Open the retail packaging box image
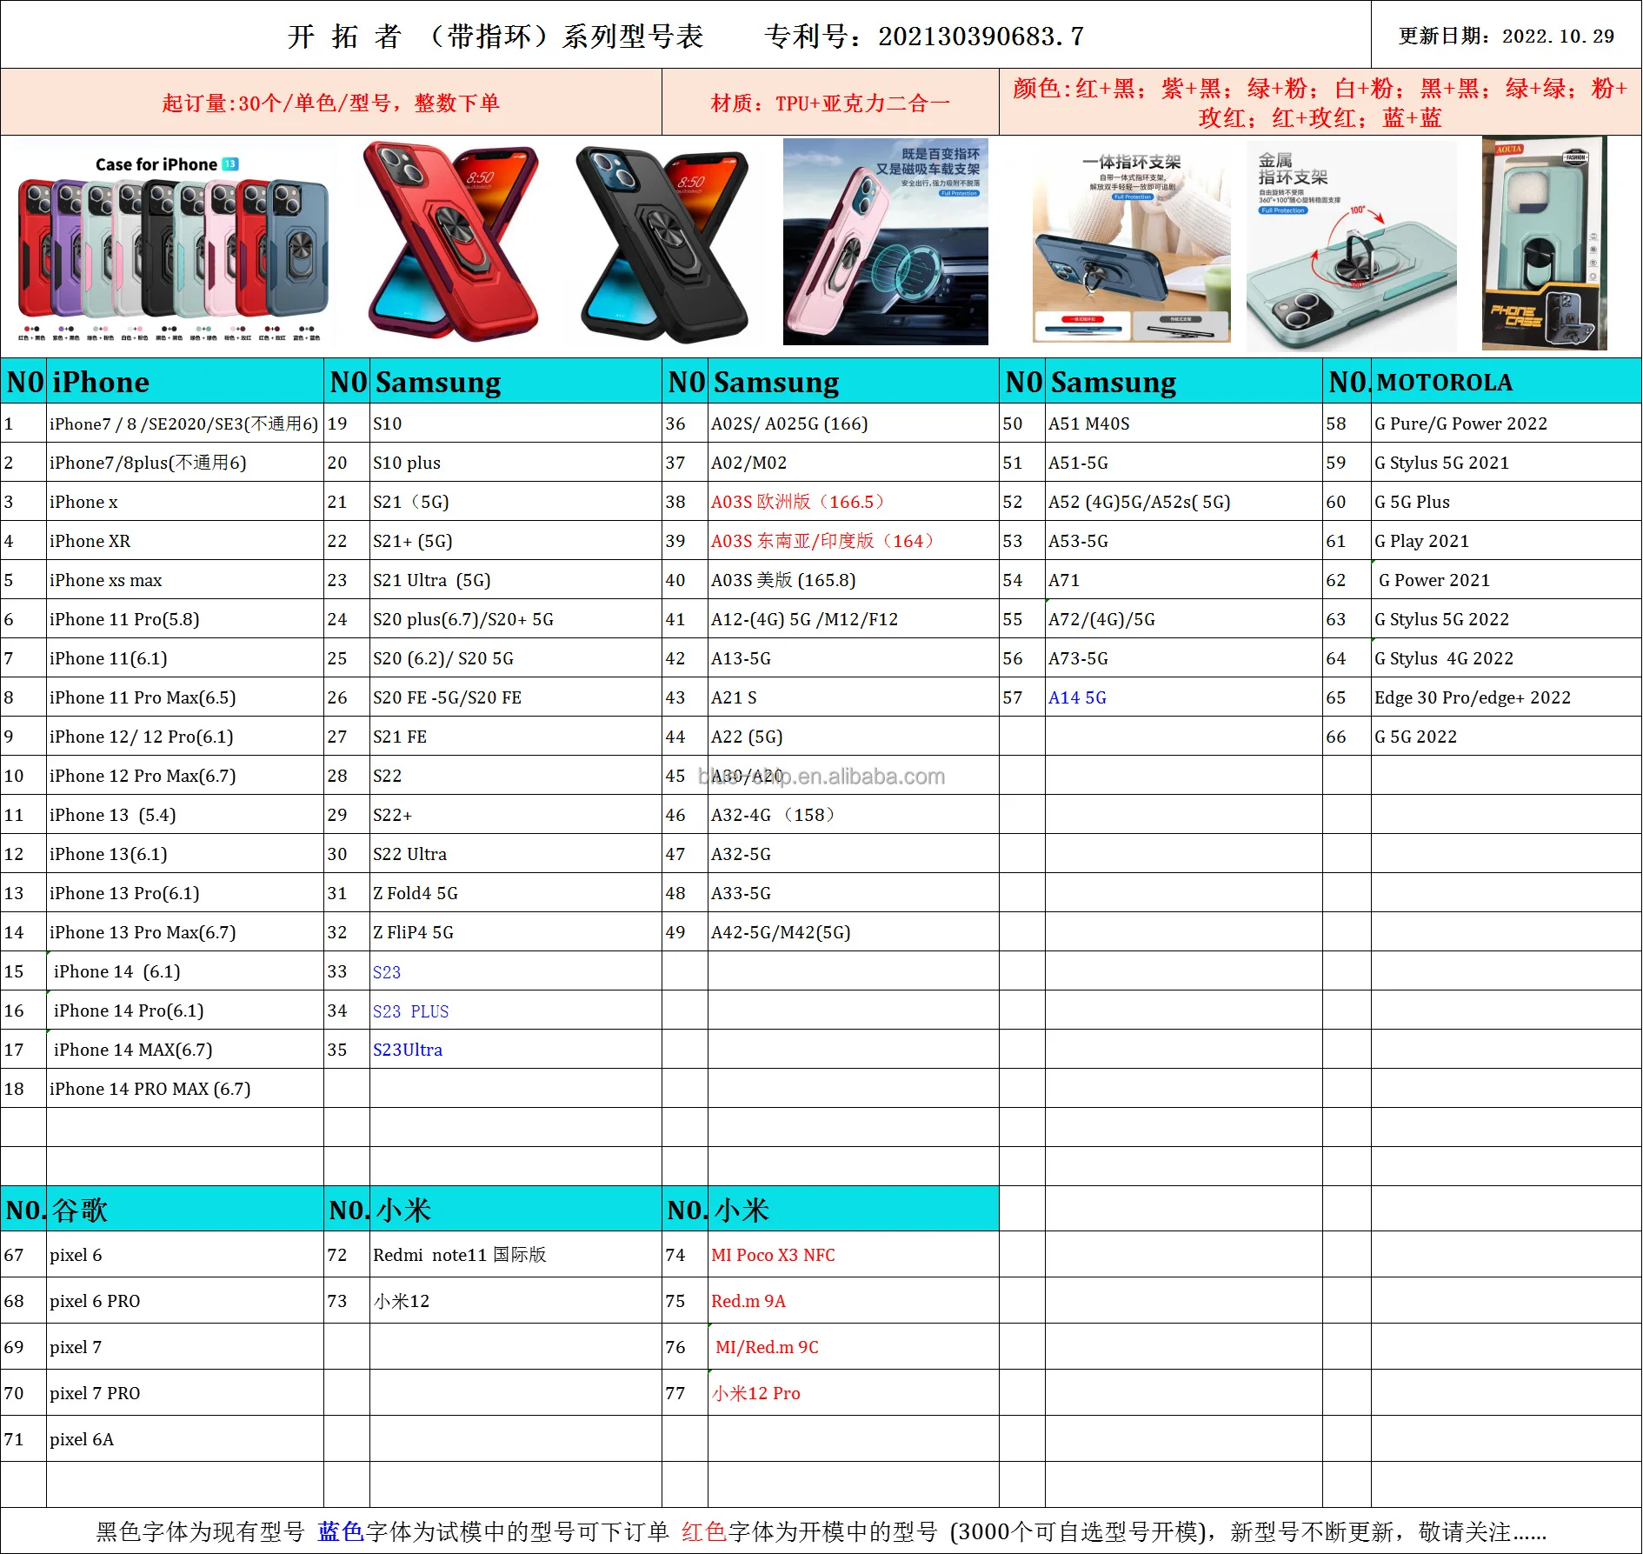The width and height of the screenshot is (1643, 1554). point(1544,243)
